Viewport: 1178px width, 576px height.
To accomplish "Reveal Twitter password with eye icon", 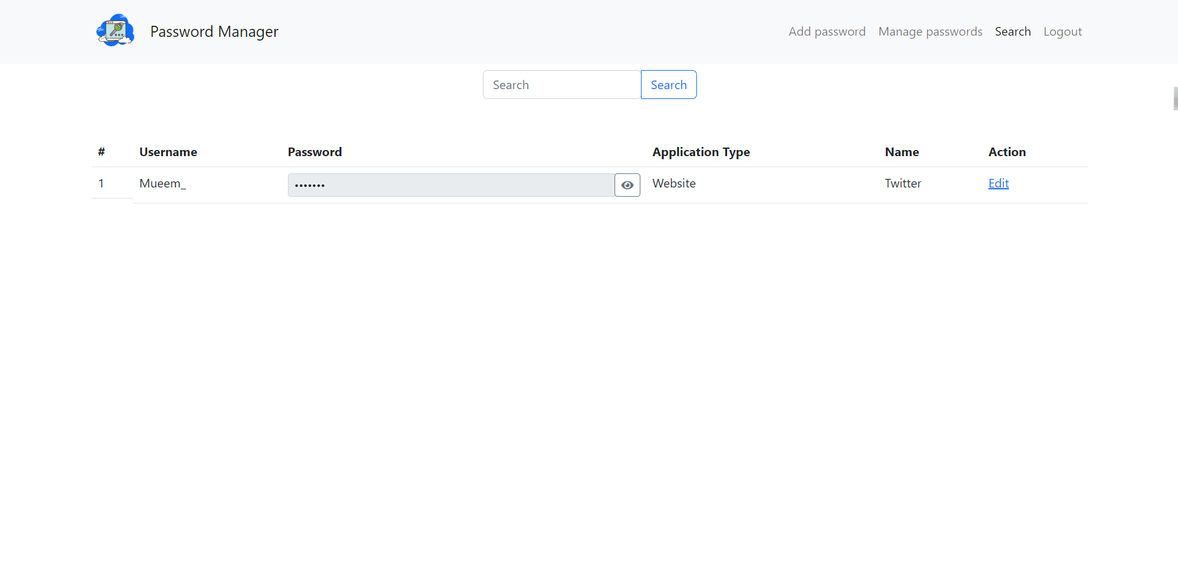I will click(x=627, y=185).
